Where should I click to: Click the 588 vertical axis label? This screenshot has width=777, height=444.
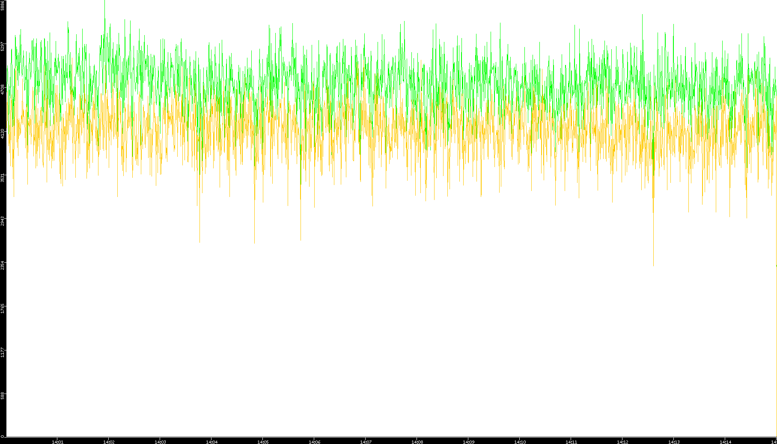(x=3, y=396)
